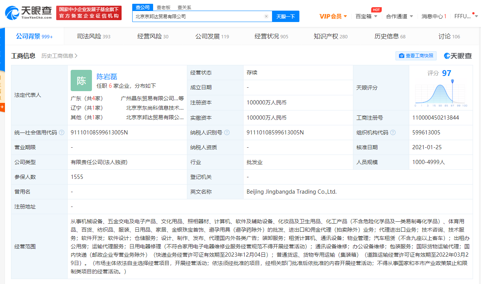Open 广州晶东贸易有限公司 company link
Viewport: 481px width, 284px height.
(152, 98)
